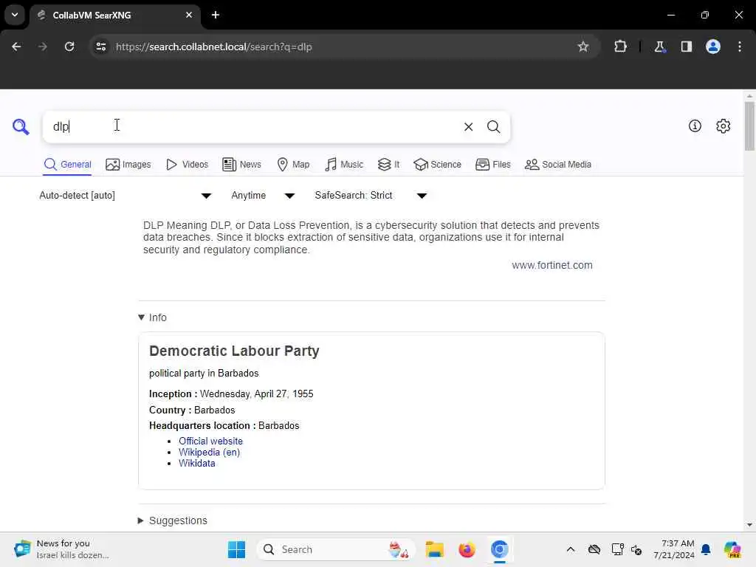Clear the search query with X icon

pos(468,127)
